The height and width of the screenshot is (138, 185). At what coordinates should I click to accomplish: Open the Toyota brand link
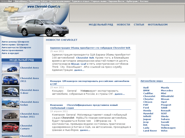[165, 125]
